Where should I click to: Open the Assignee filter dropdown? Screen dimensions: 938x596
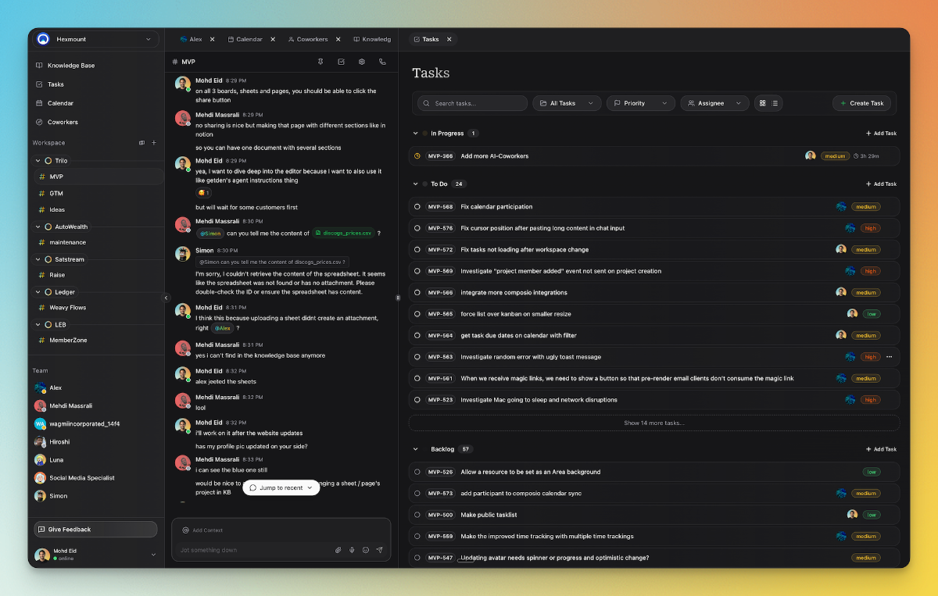point(714,103)
